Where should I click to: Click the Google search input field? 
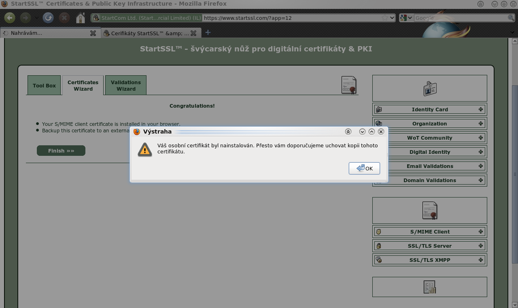coord(461,18)
